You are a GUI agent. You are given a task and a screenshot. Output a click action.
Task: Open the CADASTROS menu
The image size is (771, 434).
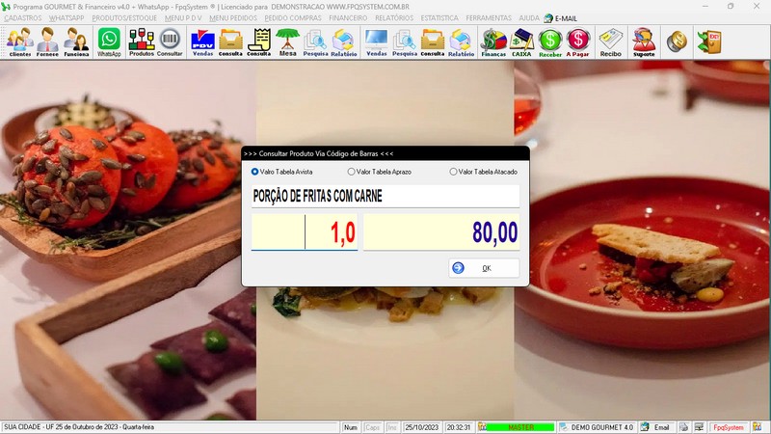(x=22, y=17)
